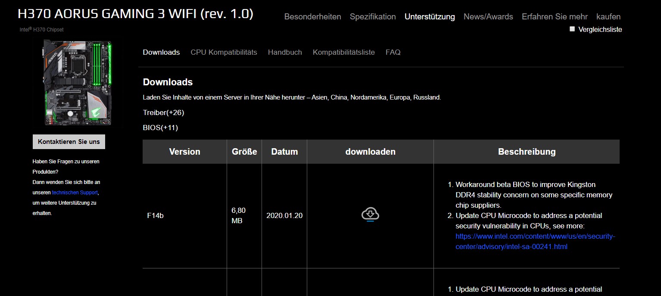Viewport: 661px width, 296px height.
Task: Open the intel-sa-00241 advisory link
Action: tap(536, 241)
